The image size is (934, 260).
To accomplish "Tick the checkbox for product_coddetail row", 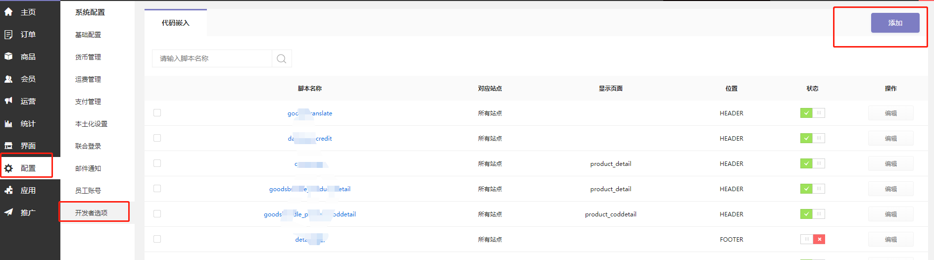I will point(157,214).
